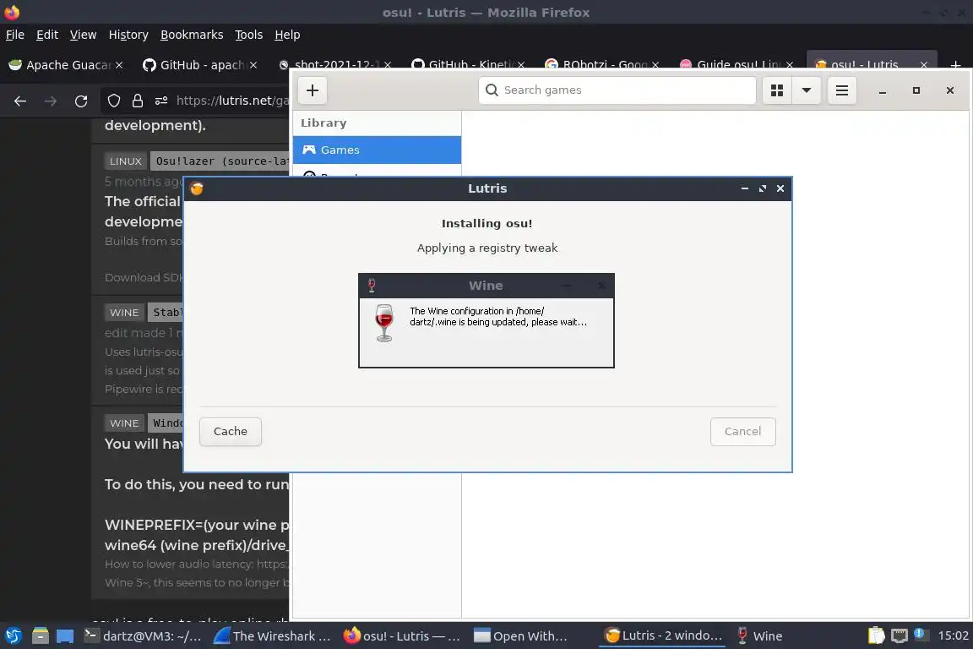Image resolution: width=973 pixels, height=649 pixels.
Task: Click the Firefox logo in the title bar
Action: click(x=12, y=12)
